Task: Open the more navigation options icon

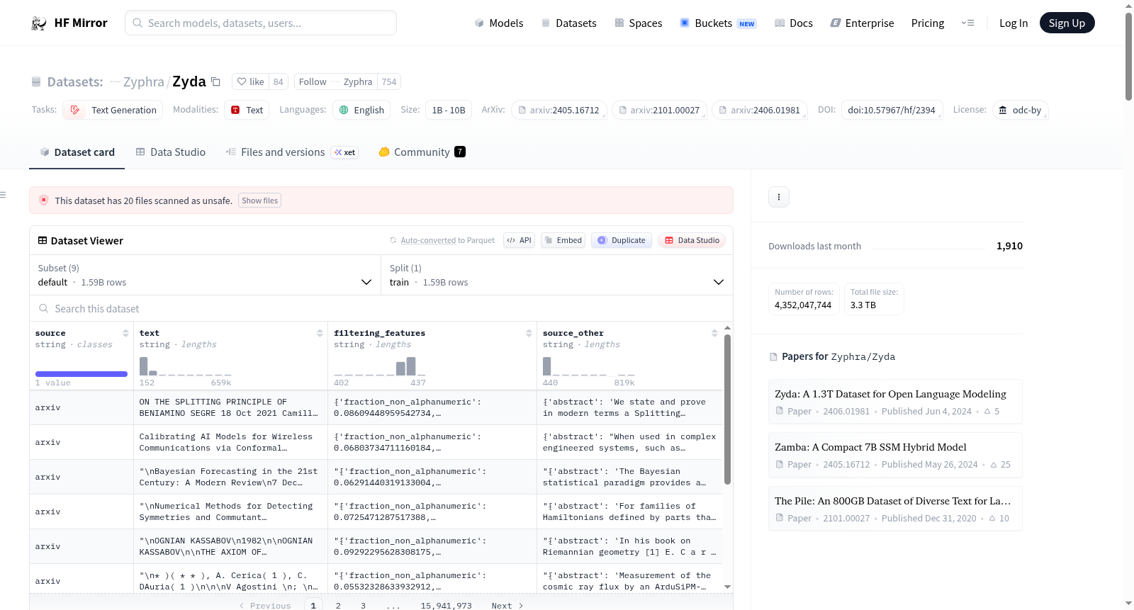Action: (967, 23)
